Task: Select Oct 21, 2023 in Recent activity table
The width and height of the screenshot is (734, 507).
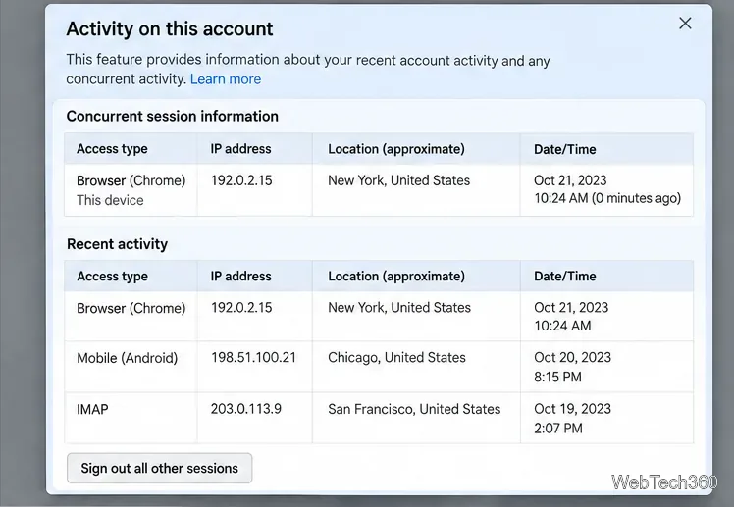Action: point(571,307)
